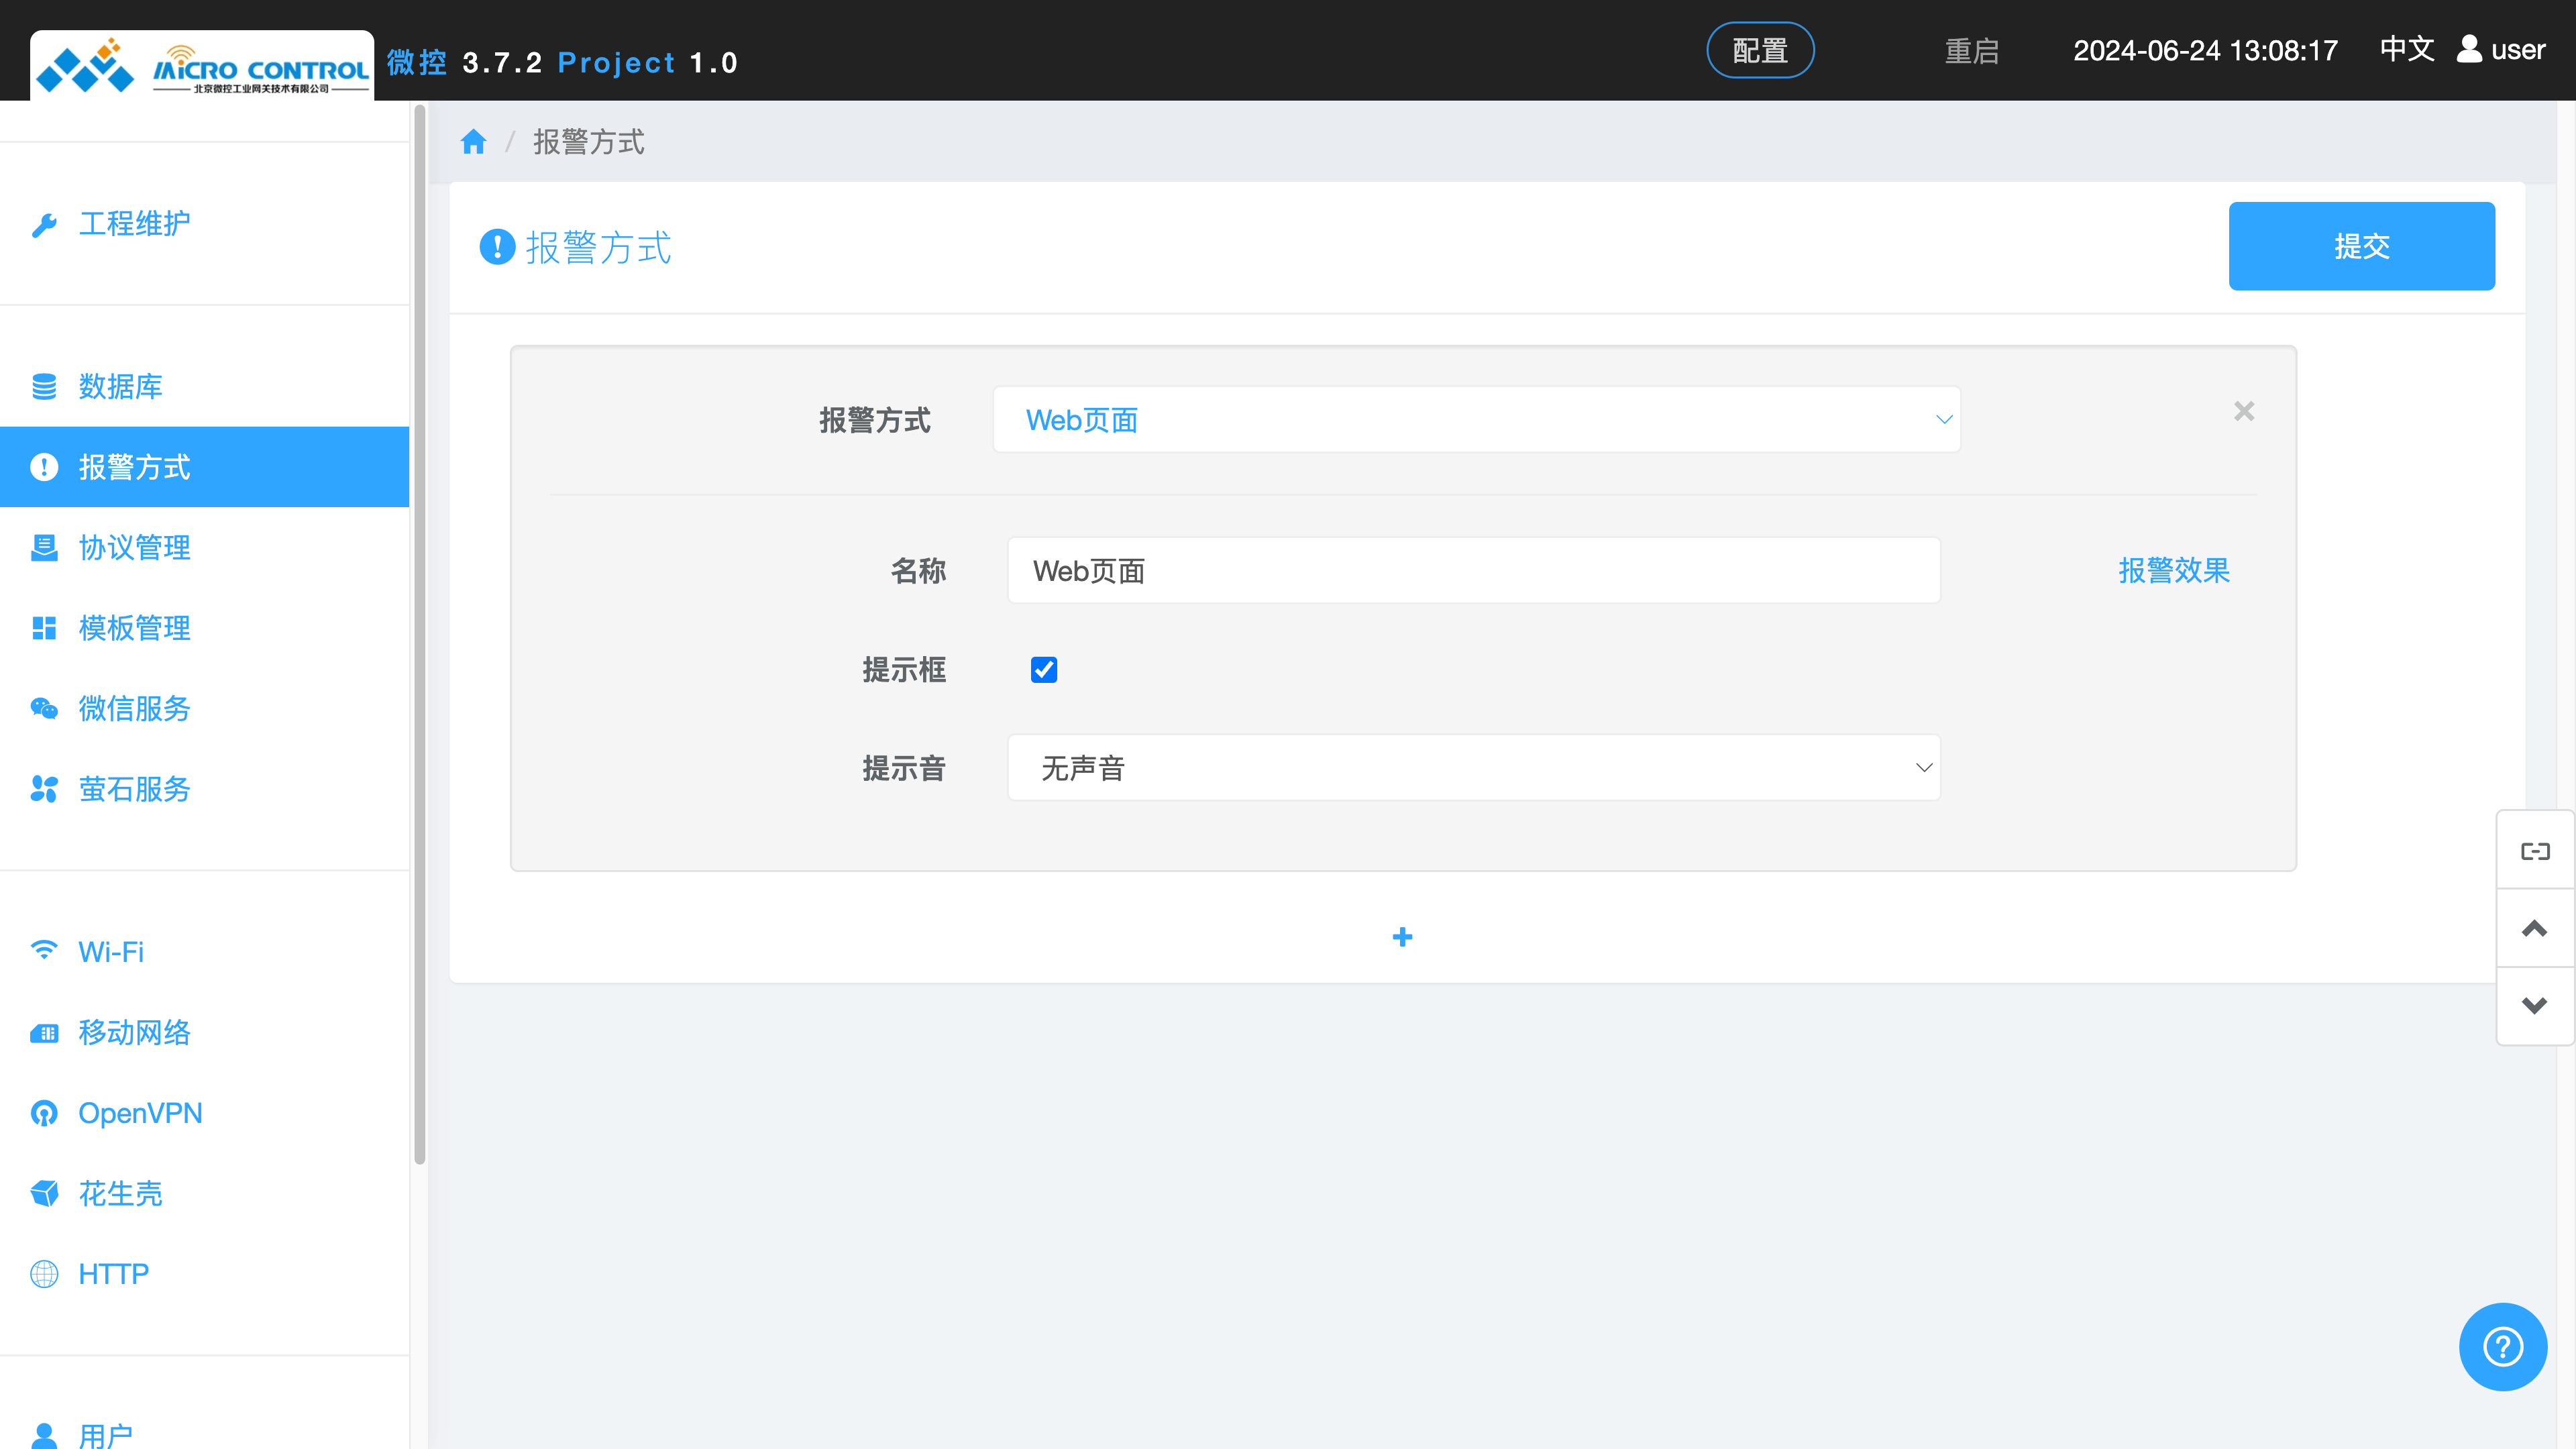This screenshot has width=2576, height=1449.
Task: Click the 微信服务 WeChat service icon
Action: [44, 709]
